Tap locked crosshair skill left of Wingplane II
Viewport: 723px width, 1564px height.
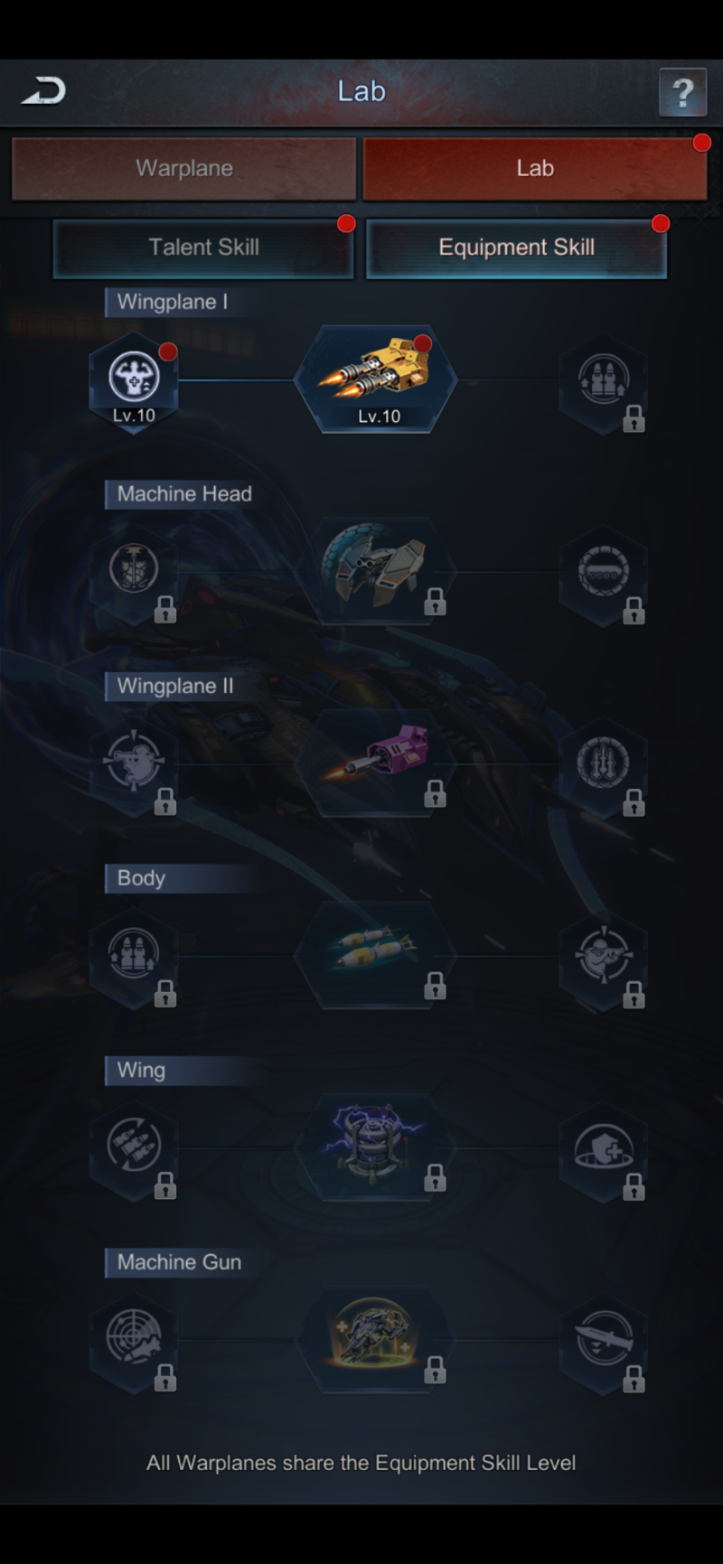point(134,764)
